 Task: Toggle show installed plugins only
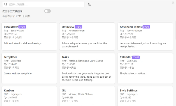(x=48, y=11)
